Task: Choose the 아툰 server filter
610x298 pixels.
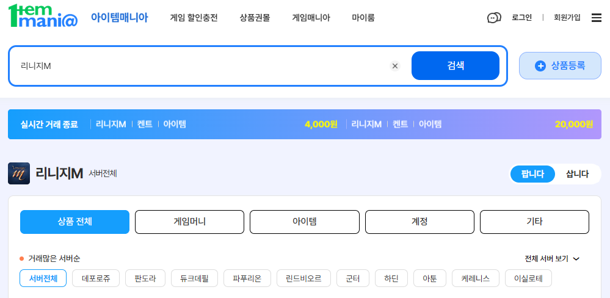Action: pyautogui.click(x=430, y=278)
